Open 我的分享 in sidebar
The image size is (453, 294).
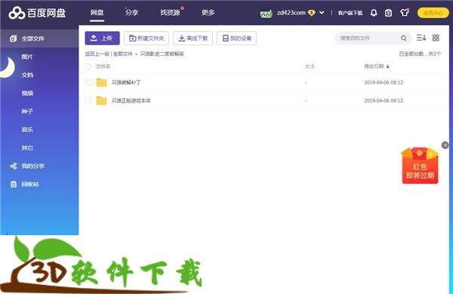[27, 166]
